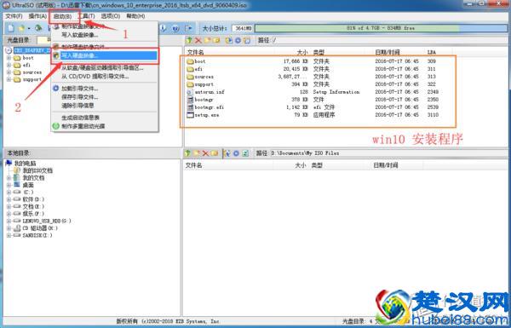The height and width of the screenshot is (328, 511).
Task: Select the boot folder row in file list
Action: click(313, 61)
